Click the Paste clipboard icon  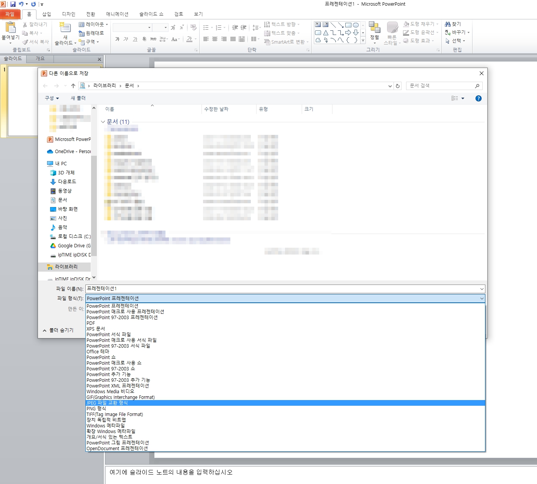10,28
